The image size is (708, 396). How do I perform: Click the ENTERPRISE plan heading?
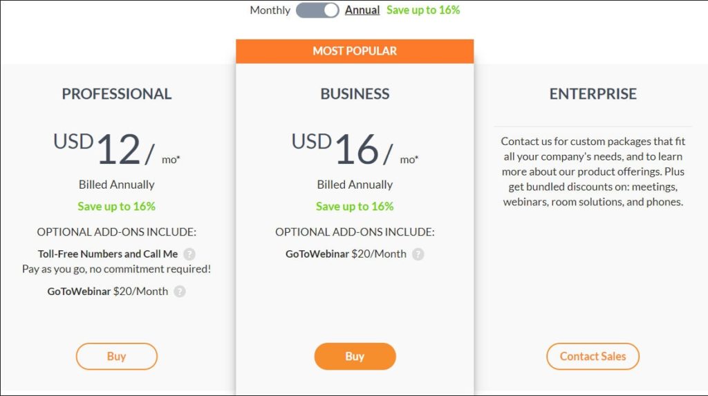coord(593,94)
